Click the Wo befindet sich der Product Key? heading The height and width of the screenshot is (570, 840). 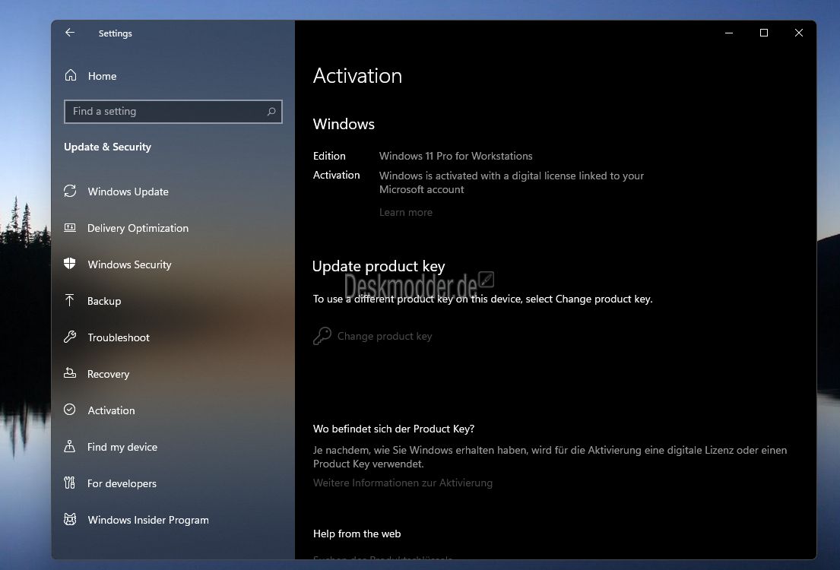pos(394,429)
